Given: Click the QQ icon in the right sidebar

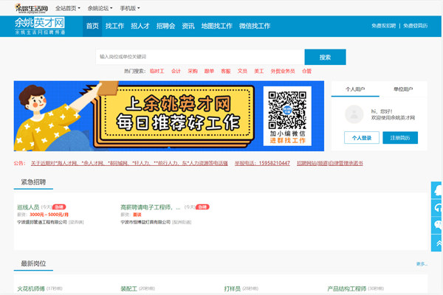Looking at the screenshot, I should 438,190.
